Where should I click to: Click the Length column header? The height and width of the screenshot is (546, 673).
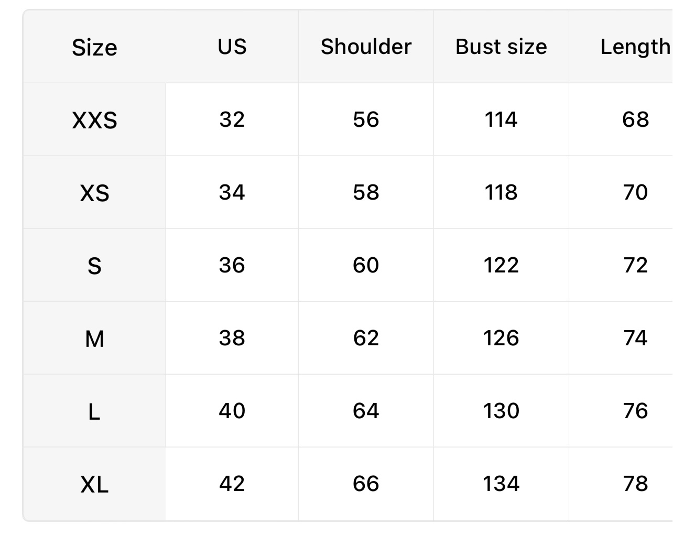(x=635, y=47)
